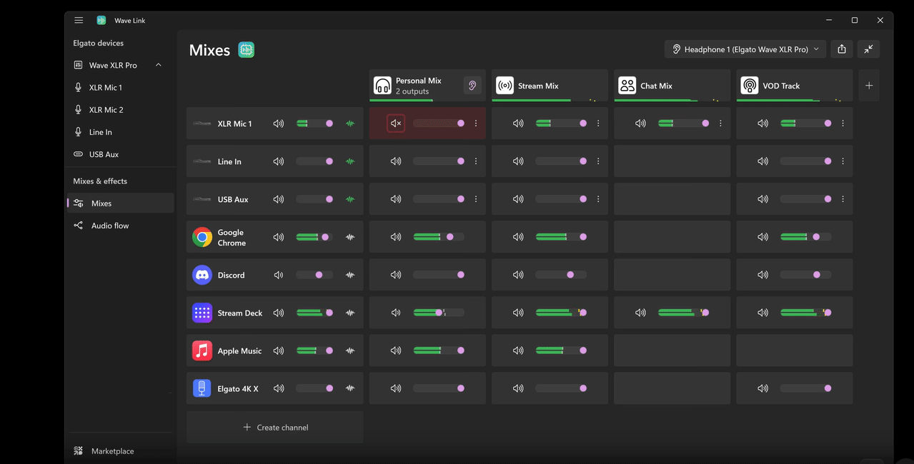Open USB Aux Stream Mix options menu
Screen dimensions: 914x464
coord(598,199)
